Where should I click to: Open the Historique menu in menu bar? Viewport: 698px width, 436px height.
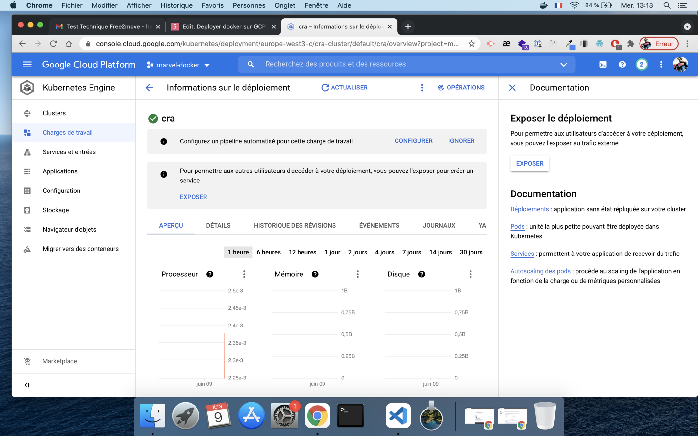176,5
